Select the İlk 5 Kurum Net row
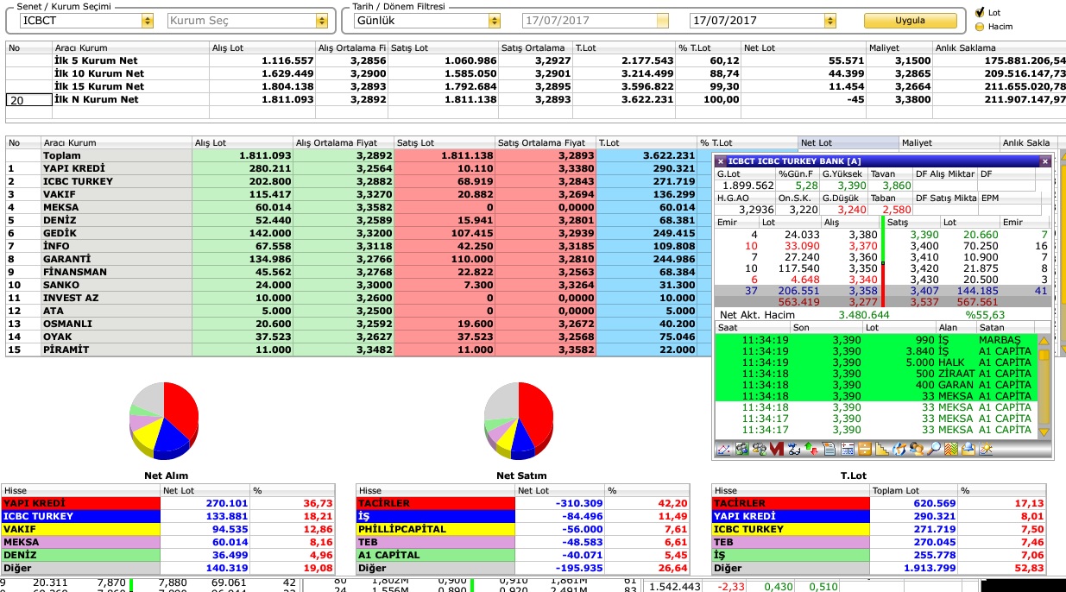Viewport: 1066px width, 592px height. 535,60
